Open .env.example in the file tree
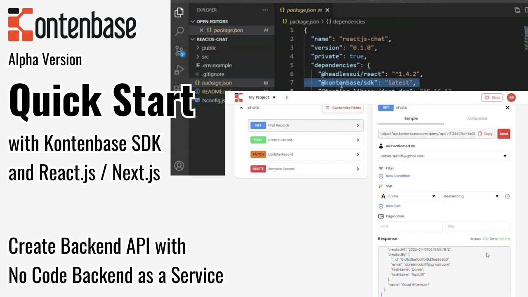The height and width of the screenshot is (297, 528). [217, 65]
